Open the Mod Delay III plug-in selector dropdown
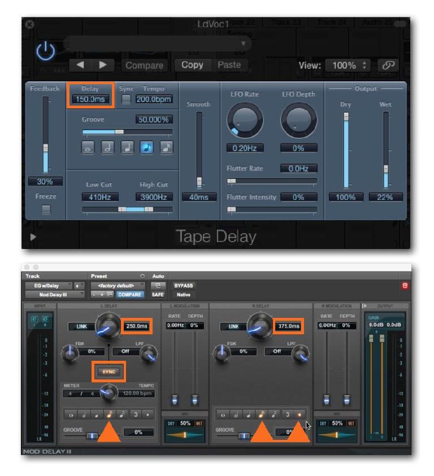This screenshot has width=434, height=476. [x=55, y=294]
